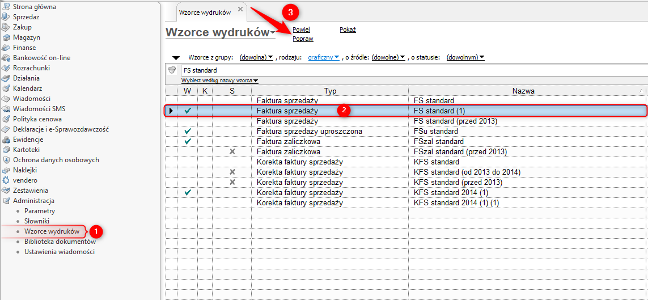Open the Finanse module icon
Viewport: 648px width, 300px height.
pyautogui.click(x=6, y=48)
